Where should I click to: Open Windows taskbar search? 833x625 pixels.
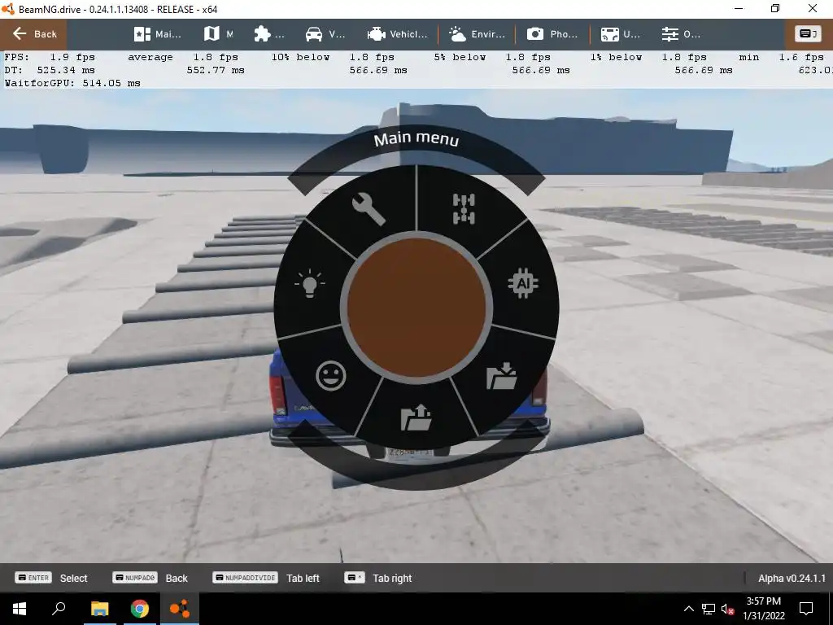(x=59, y=609)
